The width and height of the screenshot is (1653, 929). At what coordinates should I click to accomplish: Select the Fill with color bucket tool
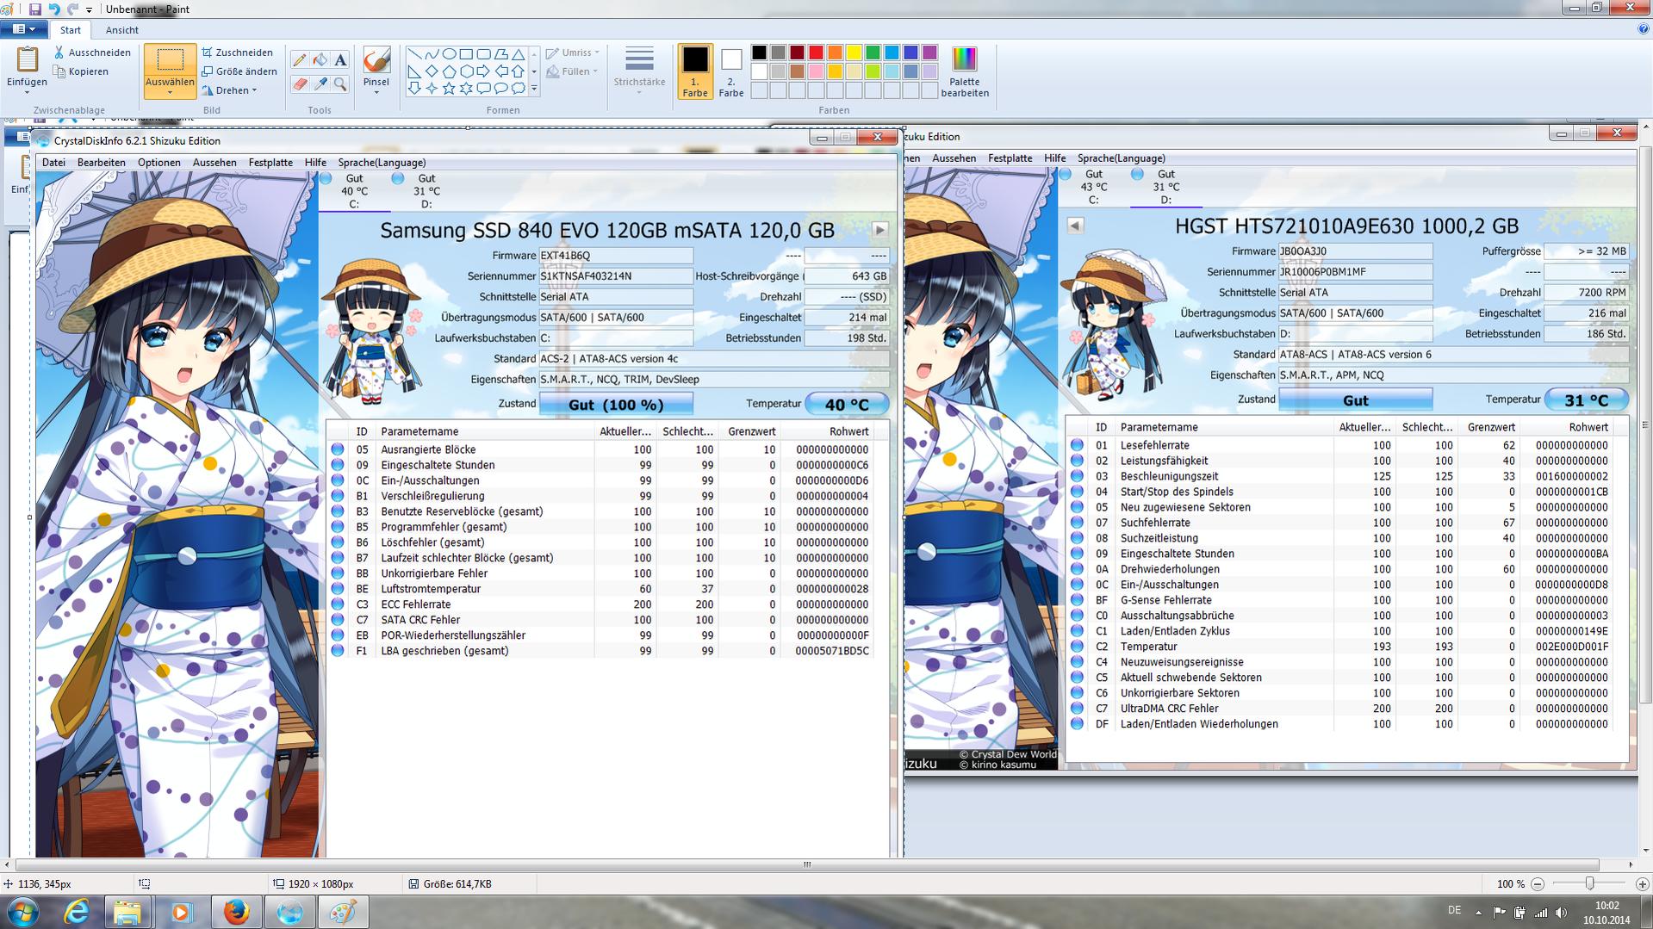320,59
